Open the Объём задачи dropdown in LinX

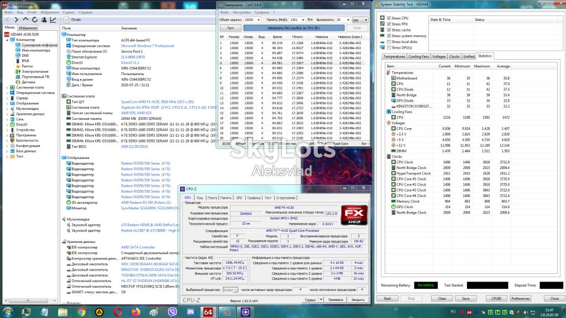tap(259, 20)
